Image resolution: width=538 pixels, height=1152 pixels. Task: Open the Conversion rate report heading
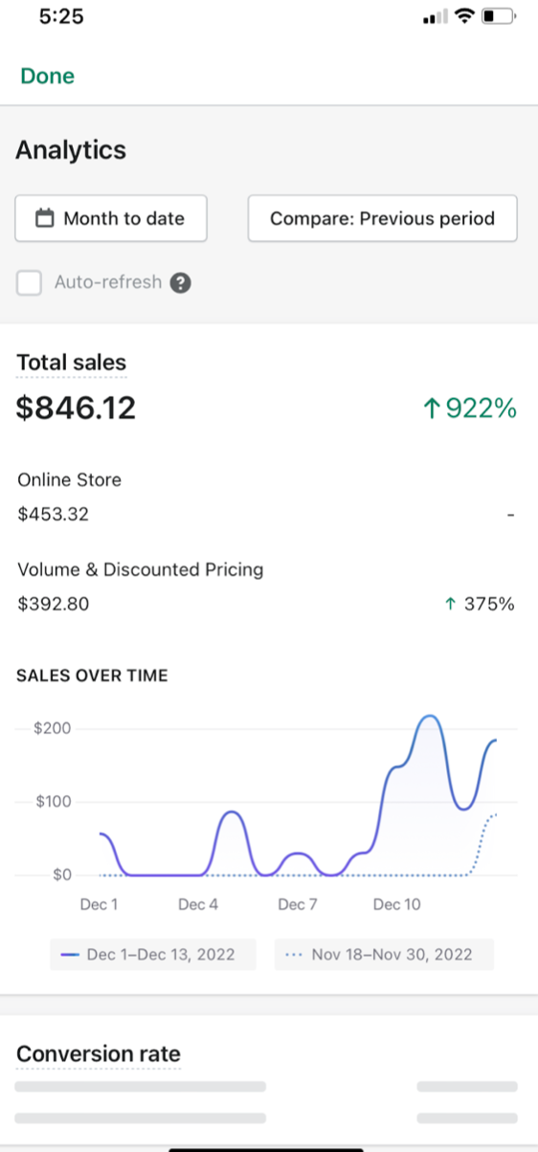tap(99, 1054)
